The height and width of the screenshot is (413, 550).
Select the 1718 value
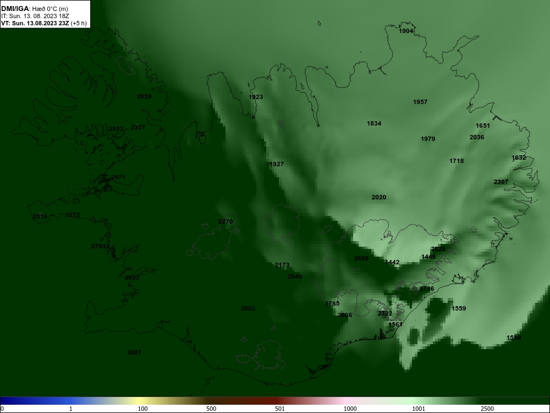(457, 161)
